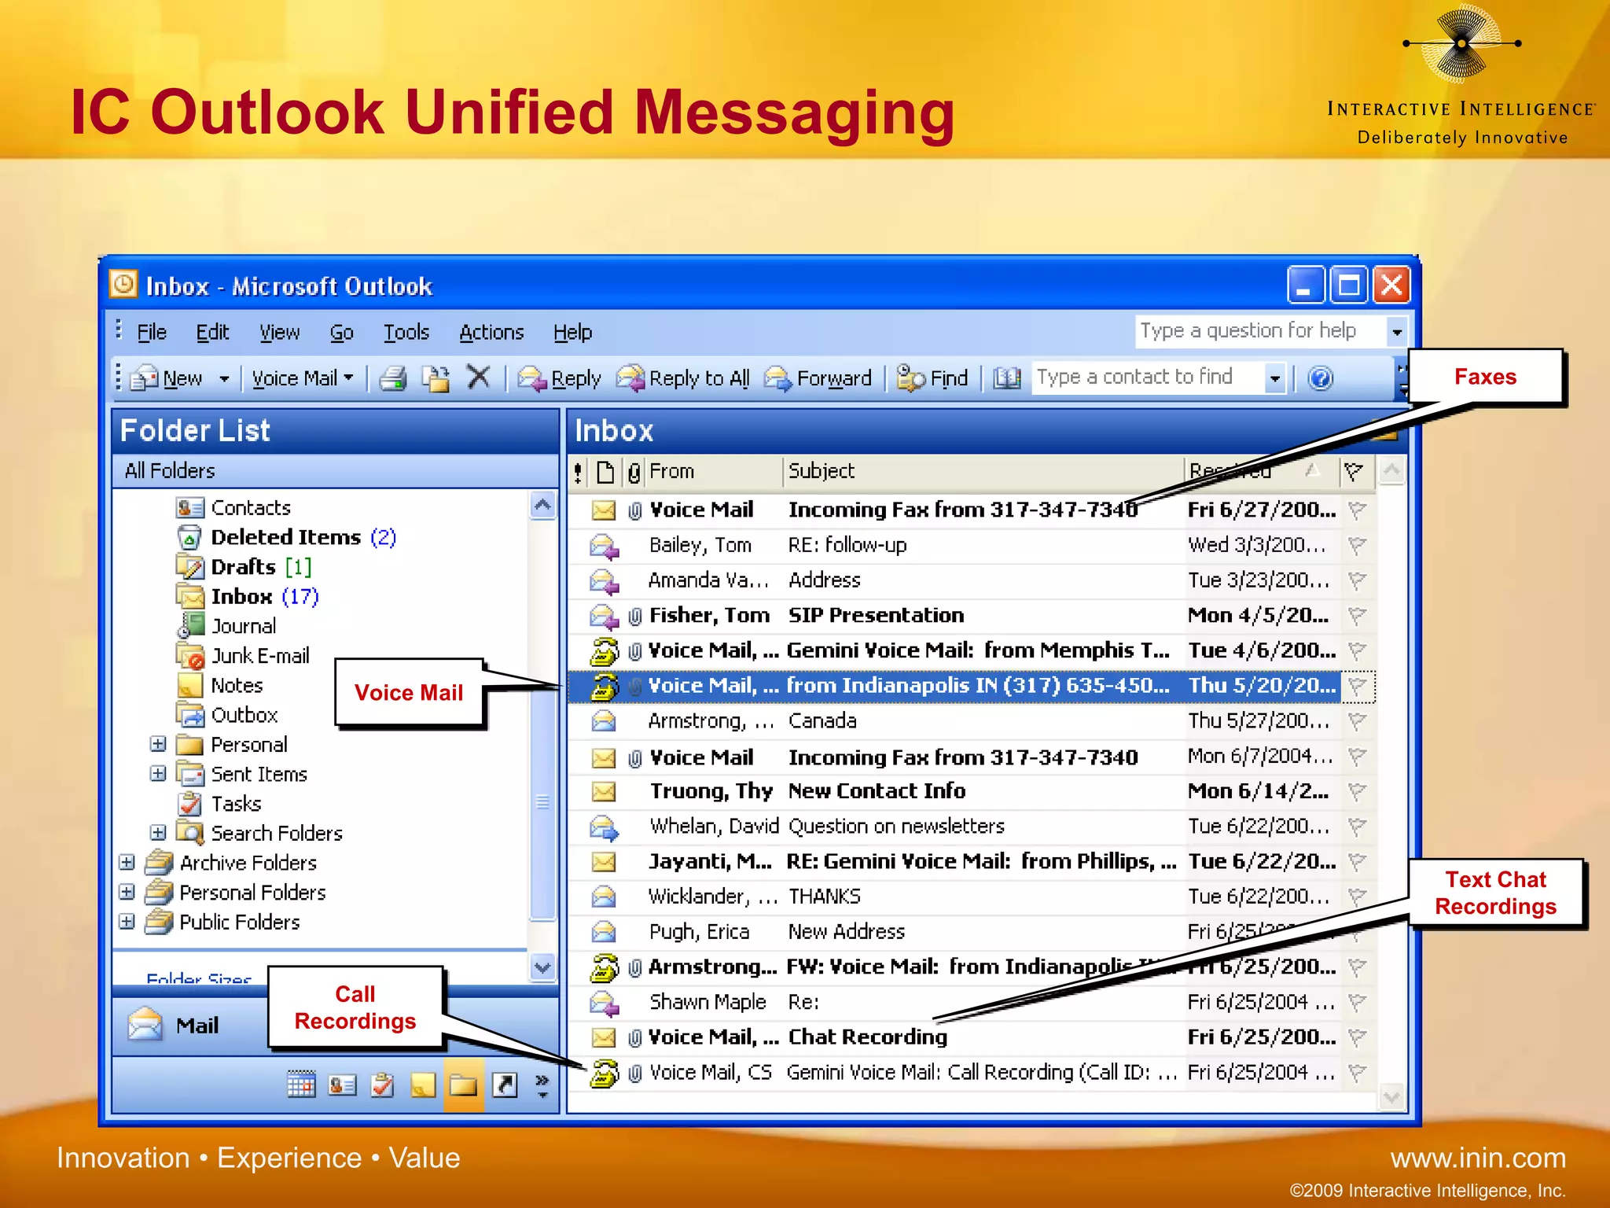
Task: Toggle flag on Call Recording message
Action: [x=1357, y=1072]
